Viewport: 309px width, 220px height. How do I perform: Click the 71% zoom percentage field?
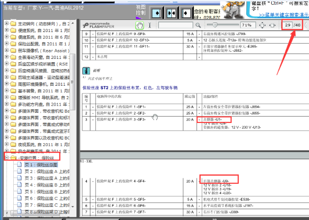coord(248,25)
